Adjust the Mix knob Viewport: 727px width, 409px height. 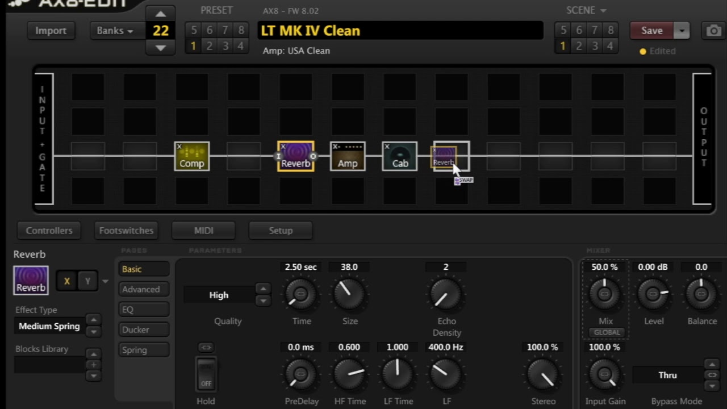[x=605, y=293]
